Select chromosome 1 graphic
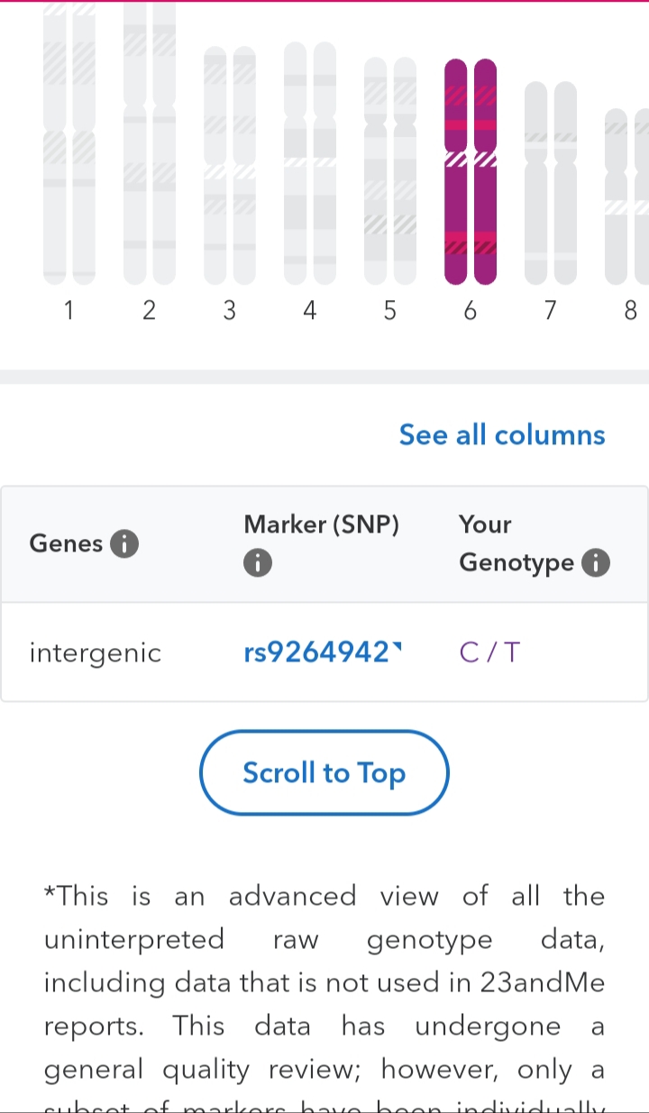649x1113 pixels. pyautogui.click(x=69, y=142)
